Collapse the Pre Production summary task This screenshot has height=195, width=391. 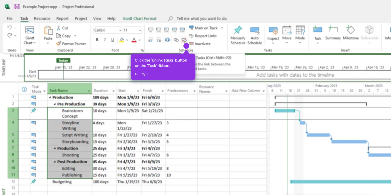(x=55, y=104)
